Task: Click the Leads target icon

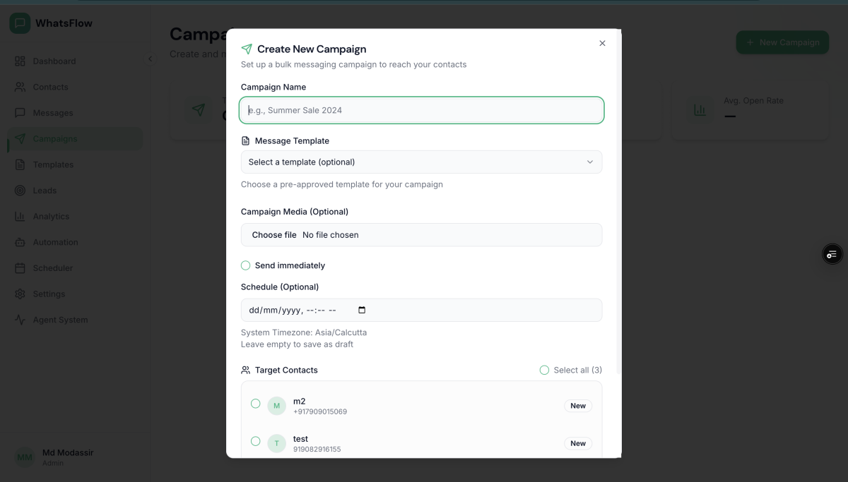Action: (20, 191)
